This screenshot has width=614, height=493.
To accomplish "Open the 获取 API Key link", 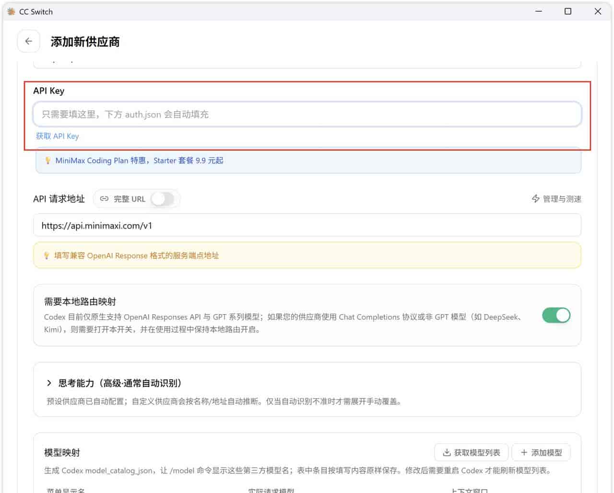I will pyautogui.click(x=58, y=136).
